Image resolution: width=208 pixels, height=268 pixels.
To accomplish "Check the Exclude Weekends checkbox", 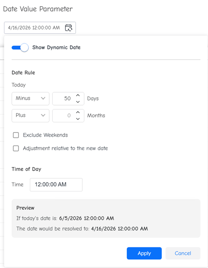I will pyautogui.click(x=16, y=135).
